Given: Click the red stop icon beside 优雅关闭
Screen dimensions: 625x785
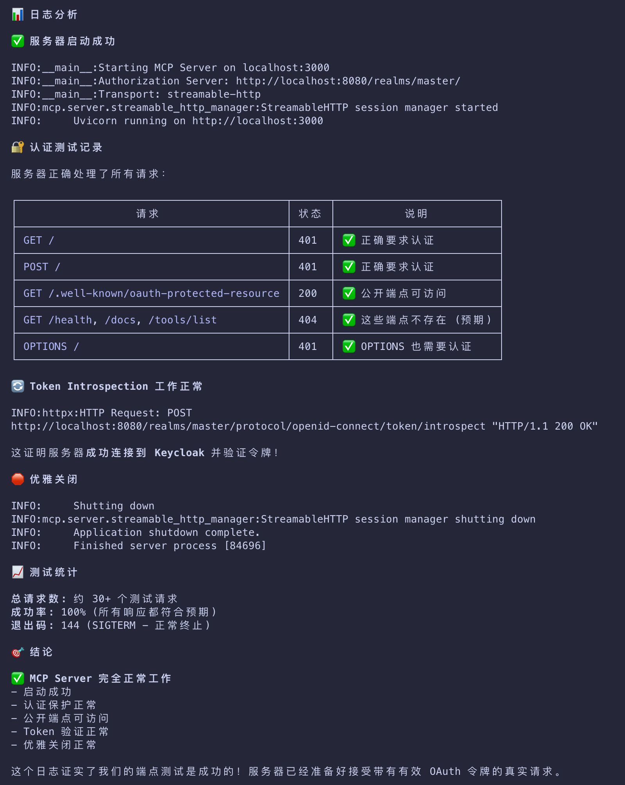Looking at the screenshot, I should click(x=18, y=479).
